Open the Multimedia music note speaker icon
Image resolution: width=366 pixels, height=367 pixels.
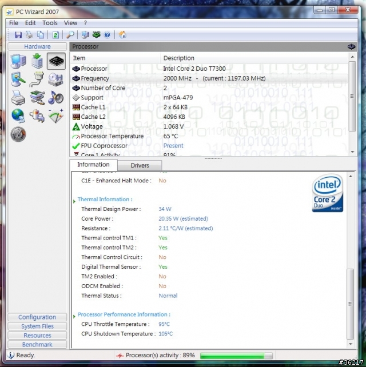tap(55, 97)
